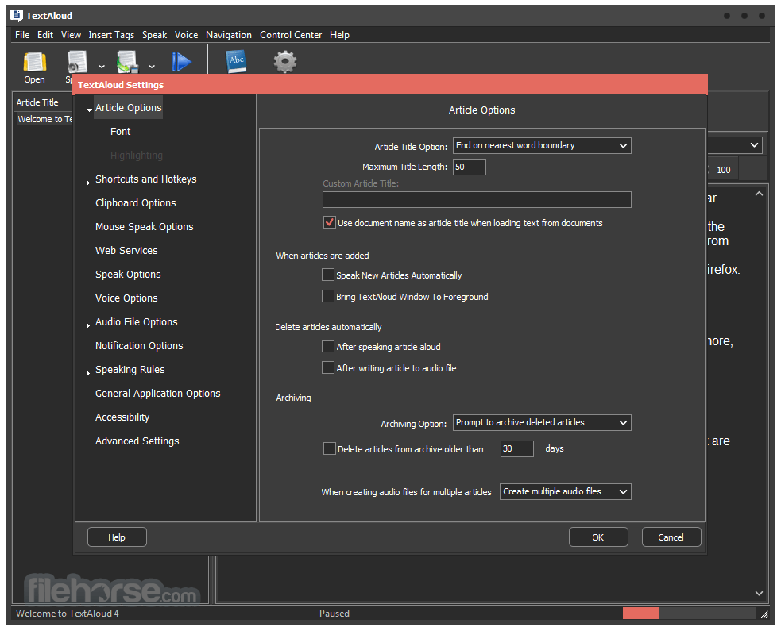Click the Custom Article Title field
781x631 pixels.
(477, 199)
